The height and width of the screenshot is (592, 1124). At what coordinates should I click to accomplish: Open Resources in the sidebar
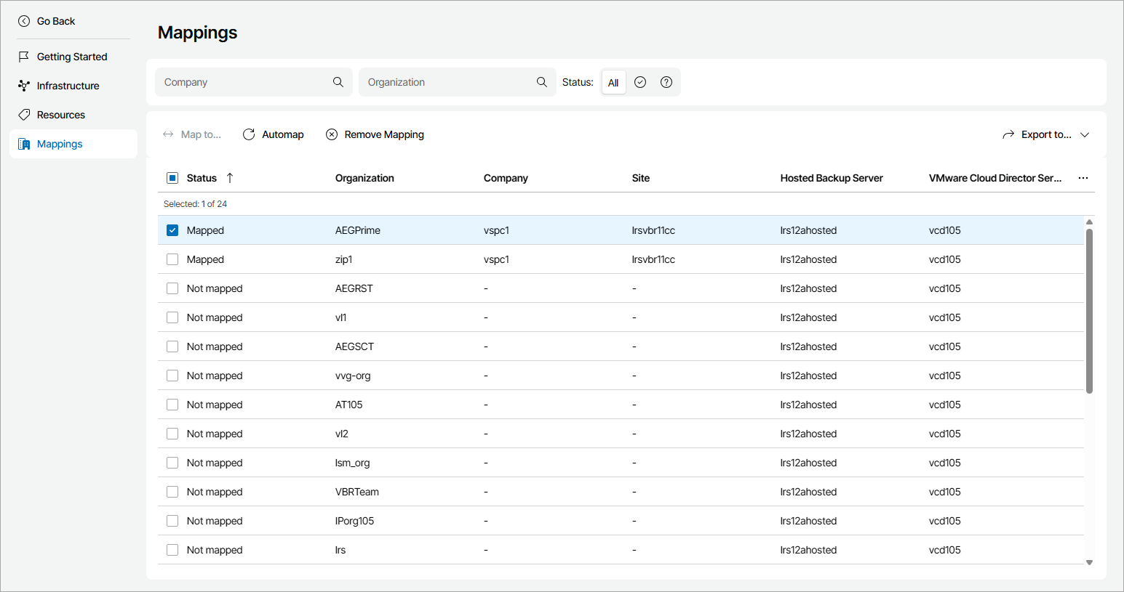coord(61,115)
